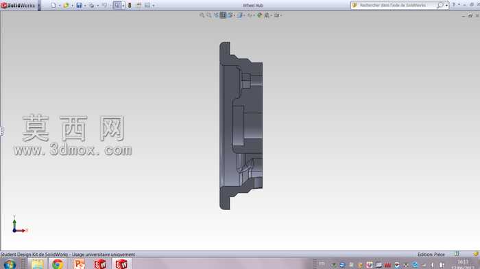Image resolution: width=480 pixels, height=269 pixels.
Task: Print the current document
Action: tap(91, 5)
